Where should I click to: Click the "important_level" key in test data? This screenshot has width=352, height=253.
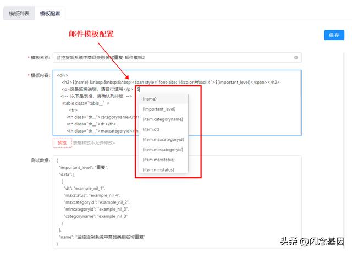76,167
